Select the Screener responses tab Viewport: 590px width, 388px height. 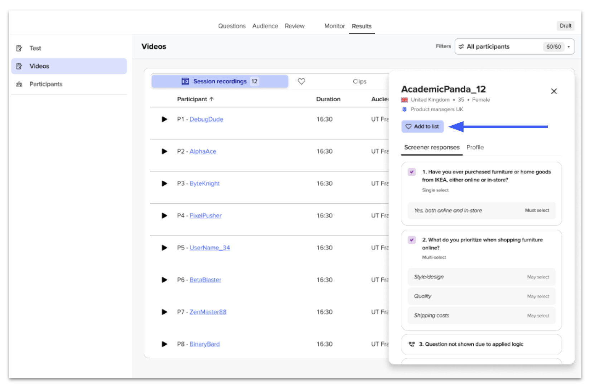[x=432, y=147]
